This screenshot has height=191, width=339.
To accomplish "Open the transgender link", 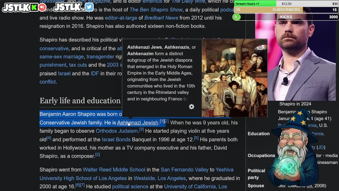I will click(x=100, y=57).
